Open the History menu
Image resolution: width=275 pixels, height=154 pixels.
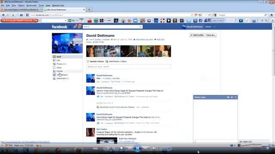(21, 6)
